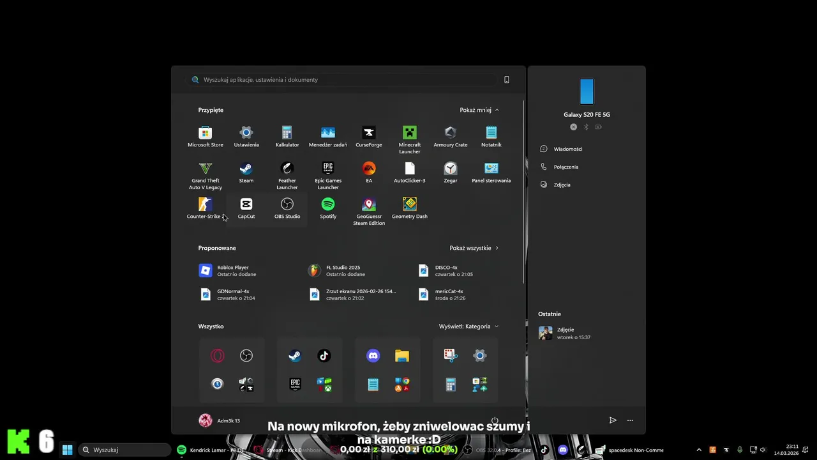Open AutoClicker-3 pinned item
This screenshot has width=817, height=460.
coord(410,172)
